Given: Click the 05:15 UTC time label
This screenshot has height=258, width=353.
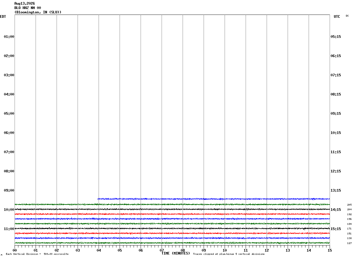Looking at the screenshot, I should (x=336, y=37).
